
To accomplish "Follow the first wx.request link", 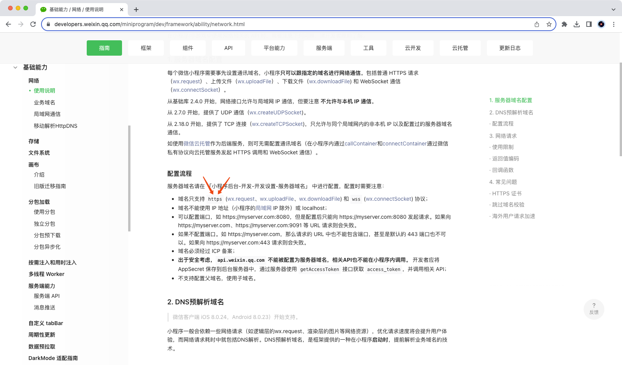I will (x=186, y=81).
